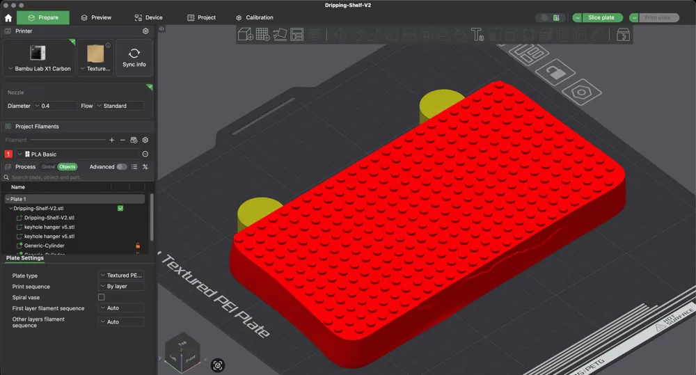Screen dimensions: 696x375
Task: Open plate settings hexagon icon
Action: point(581,93)
